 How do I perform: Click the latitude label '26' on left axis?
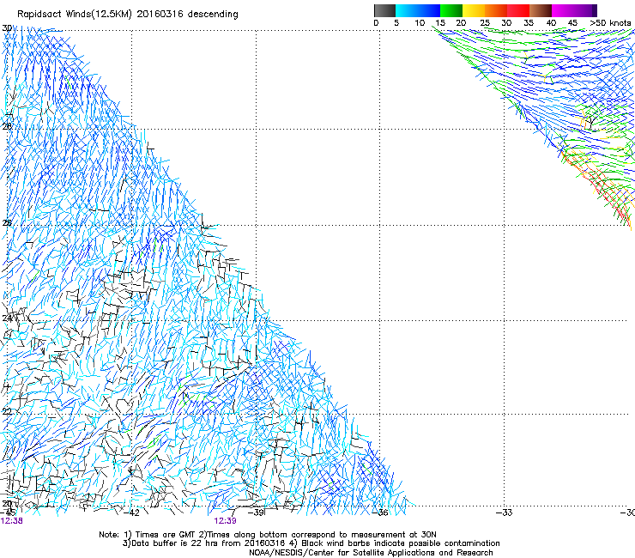click(x=7, y=223)
